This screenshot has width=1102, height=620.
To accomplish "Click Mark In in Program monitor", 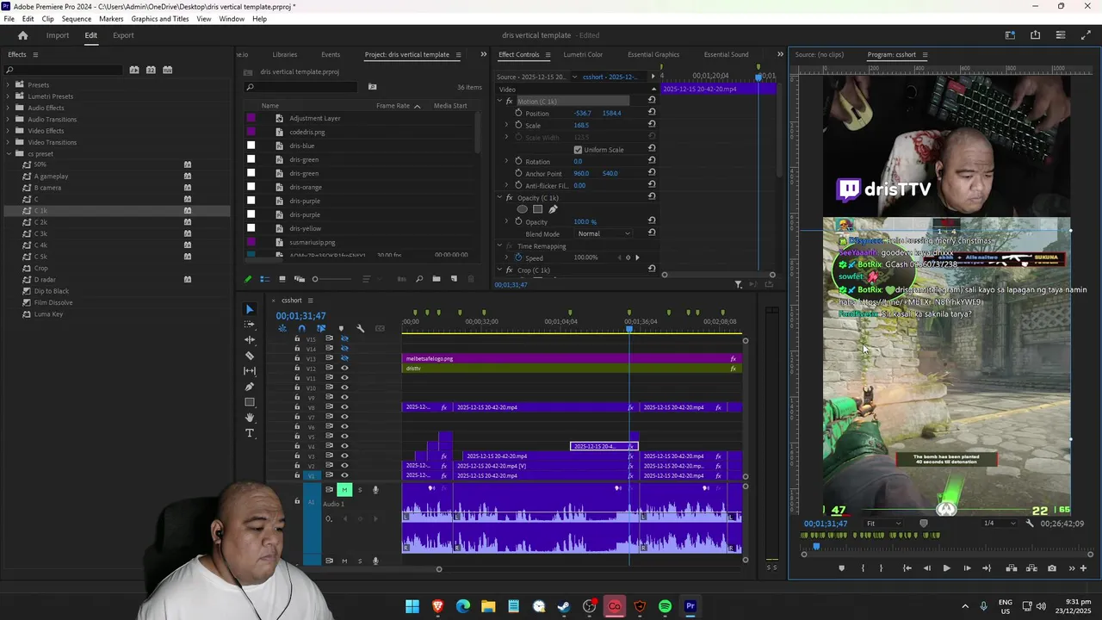I will coord(863,568).
